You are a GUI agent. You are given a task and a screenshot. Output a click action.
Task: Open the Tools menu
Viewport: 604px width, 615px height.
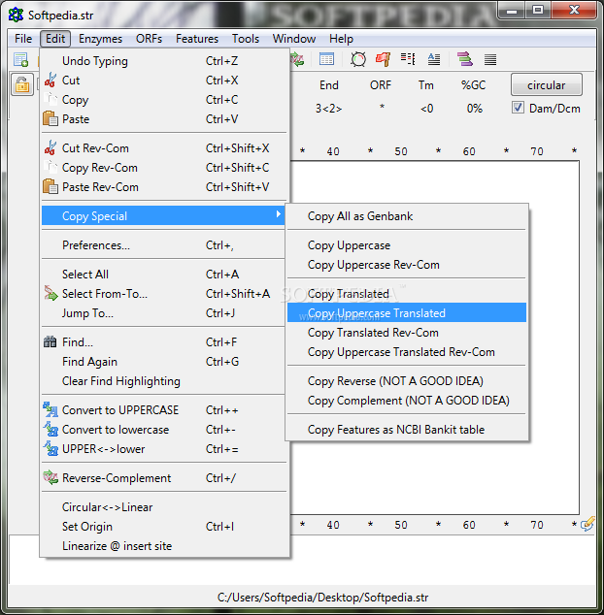246,39
